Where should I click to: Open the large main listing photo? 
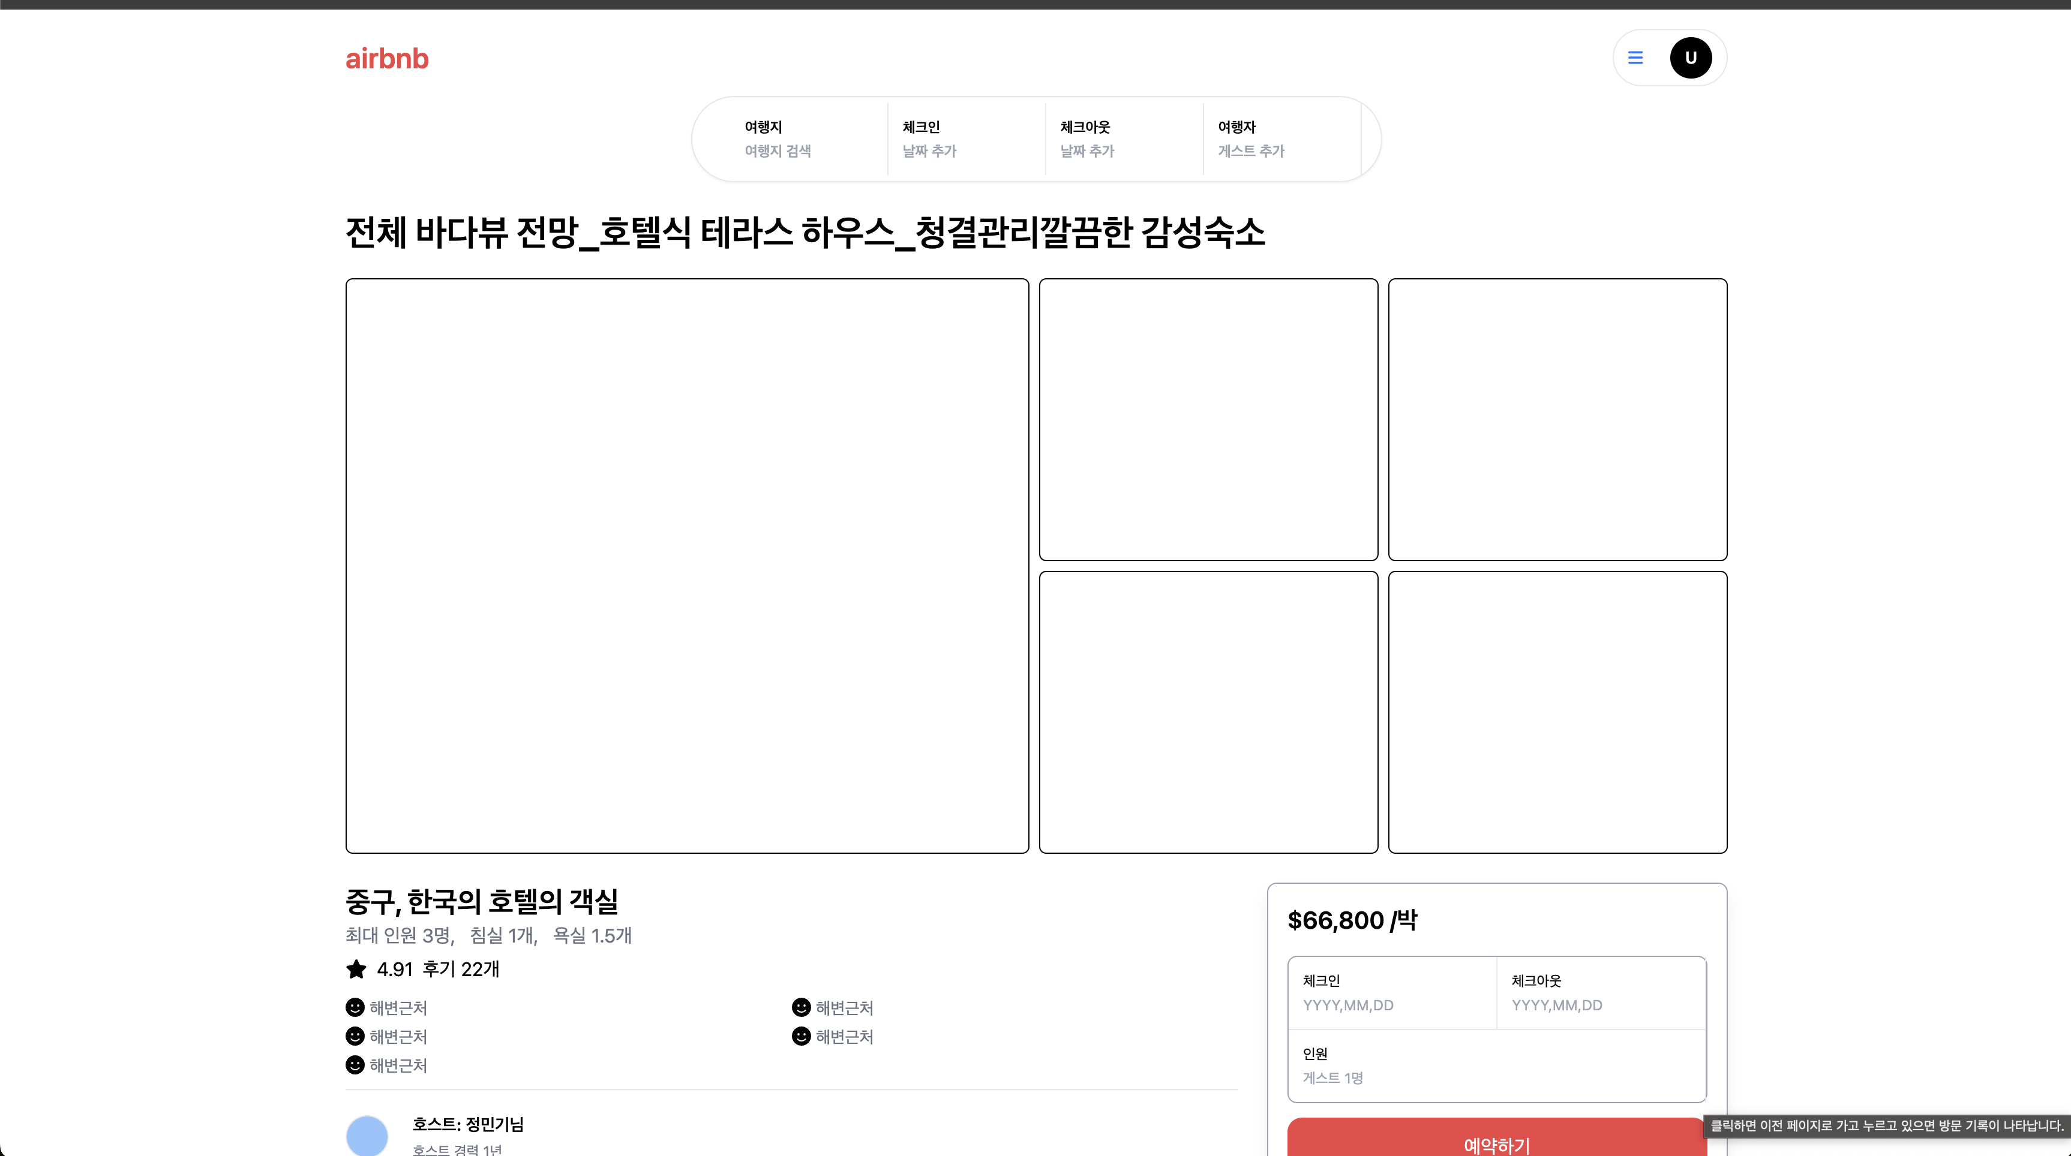click(x=686, y=565)
